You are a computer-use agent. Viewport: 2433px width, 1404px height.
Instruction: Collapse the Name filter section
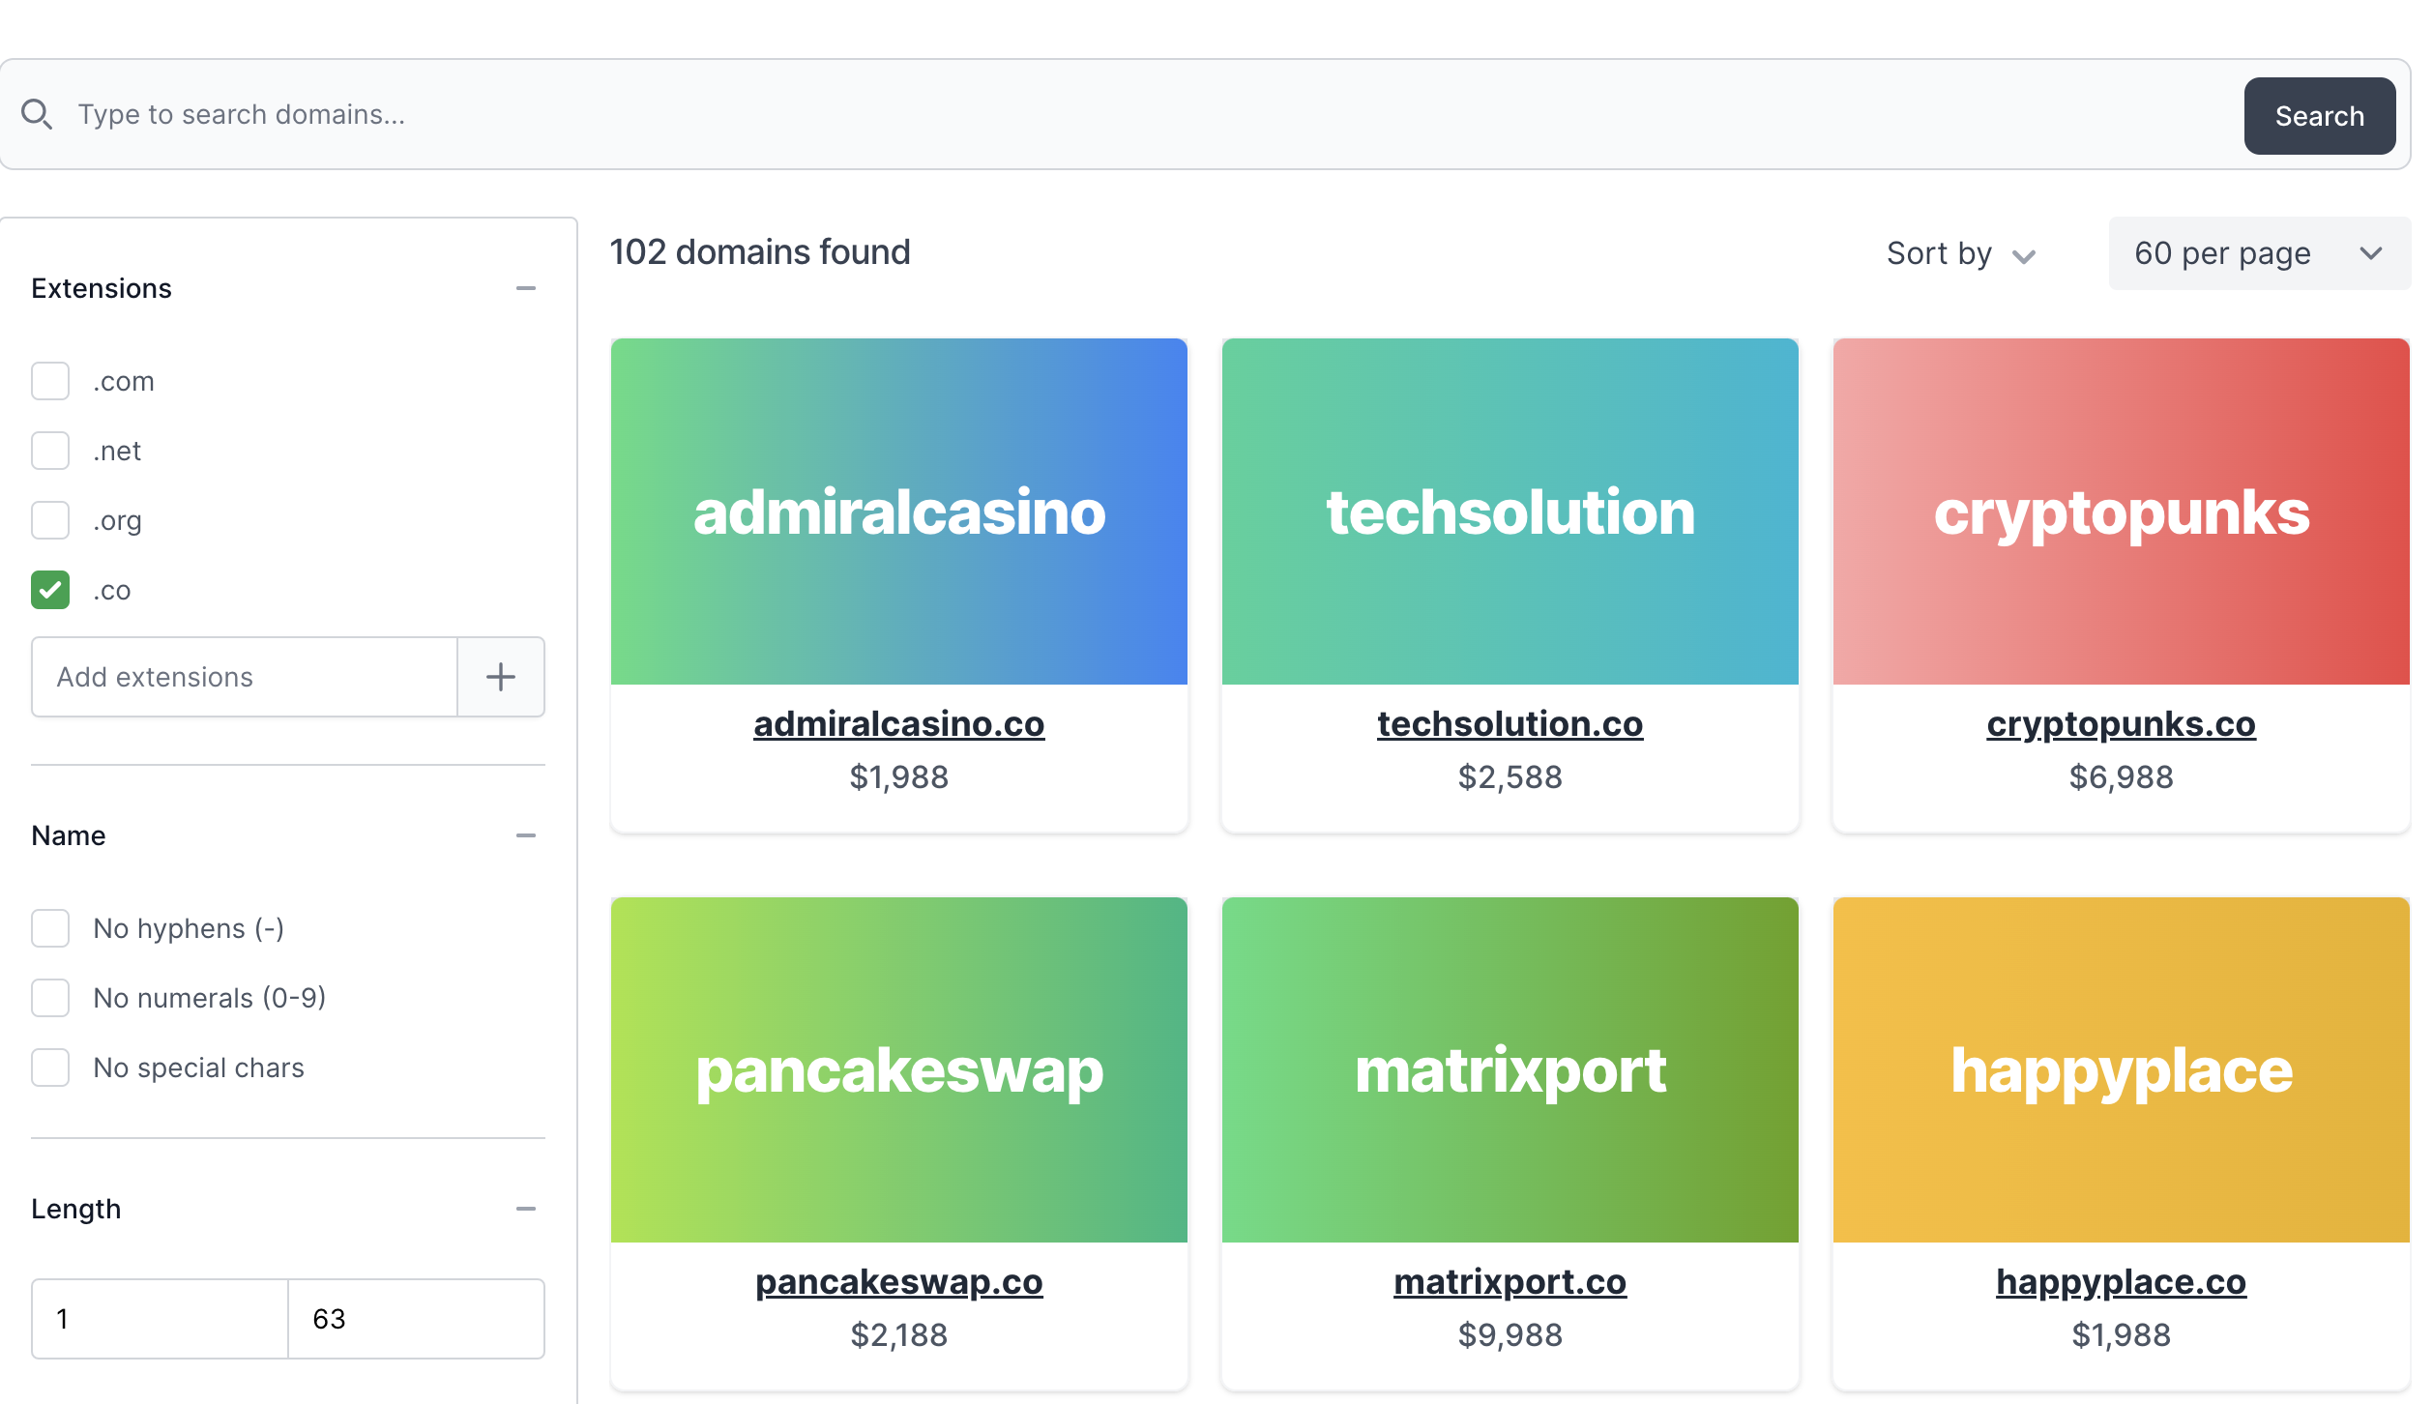(525, 835)
